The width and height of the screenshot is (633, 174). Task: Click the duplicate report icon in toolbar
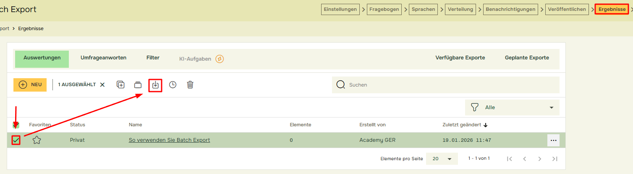[x=120, y=84]
